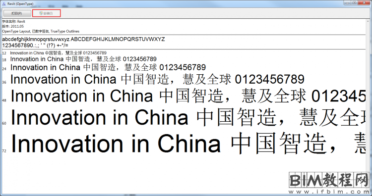Click the 18-point 'Innovation in China' sample
The image size is (372, 196).
click(x=83, y=59)
